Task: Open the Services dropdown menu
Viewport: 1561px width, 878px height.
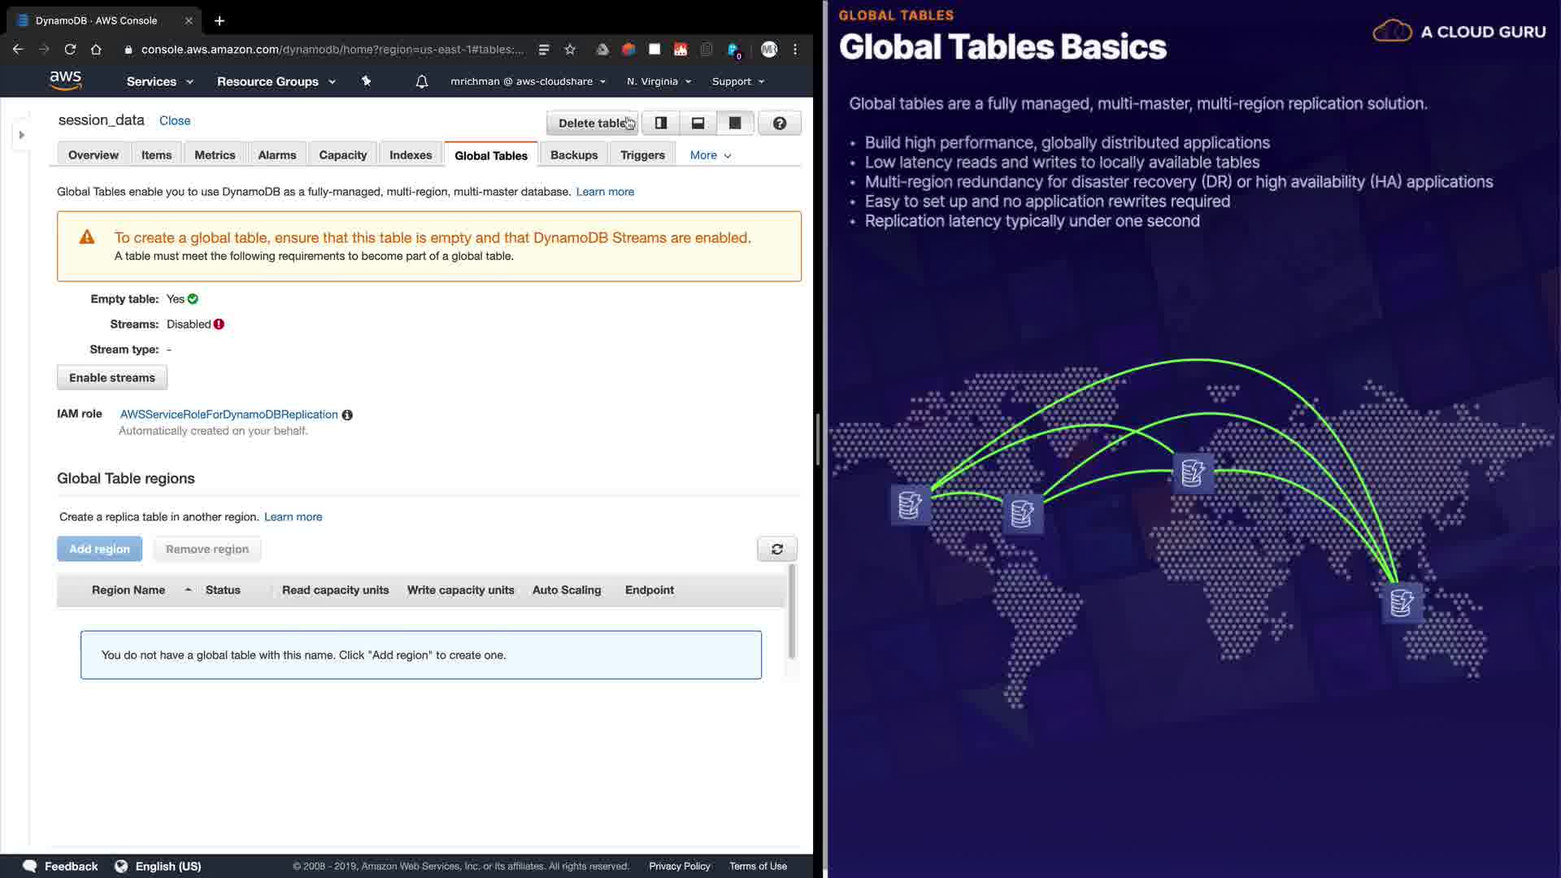Action: (159, 81)
